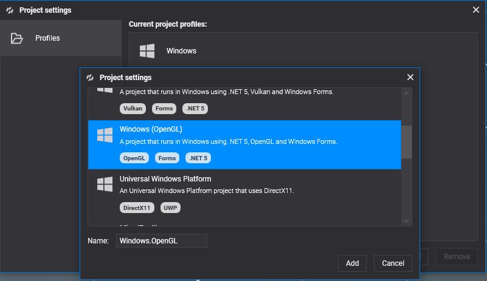Image resolution: width=487 pixels, height=281 pixels.
Task: Click the DirectX11 tag badge
Action: [x=137, y=208]
